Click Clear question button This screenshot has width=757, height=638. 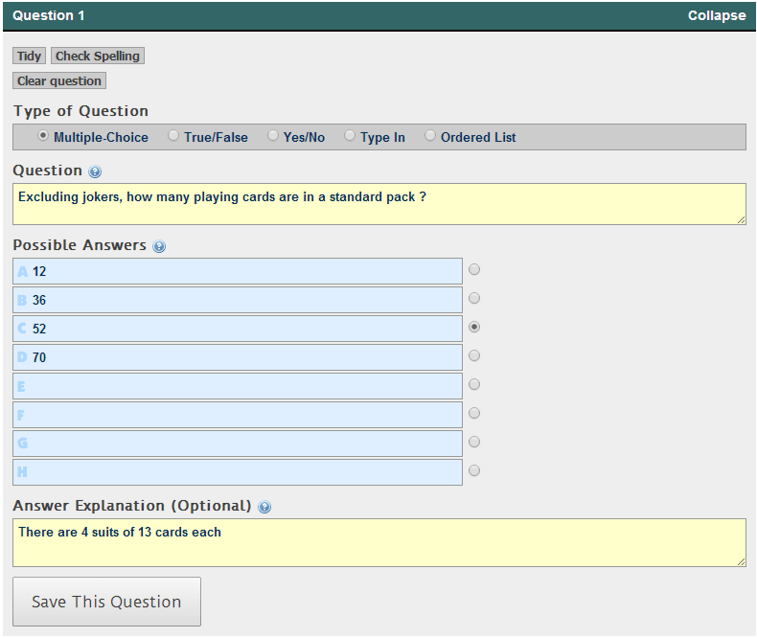pyautogui.click(x=59, y=80)
